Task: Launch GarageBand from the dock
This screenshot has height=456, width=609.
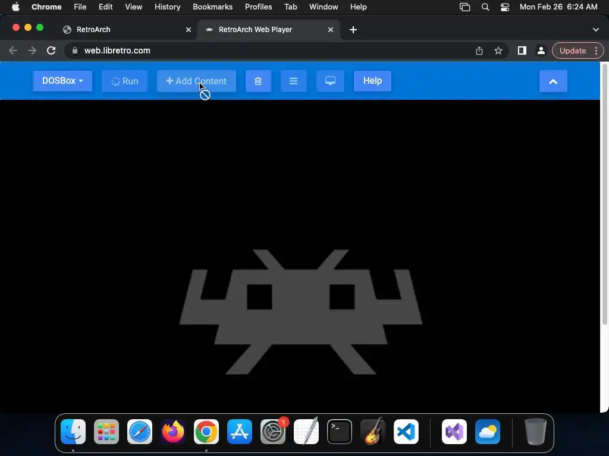Action: [373, 432]
